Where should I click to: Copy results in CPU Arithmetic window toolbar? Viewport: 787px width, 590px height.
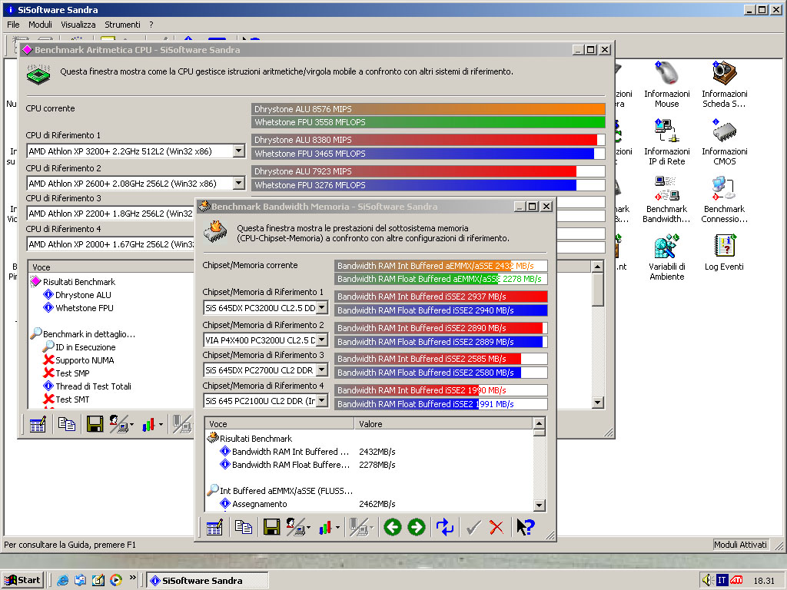point(67,425)
